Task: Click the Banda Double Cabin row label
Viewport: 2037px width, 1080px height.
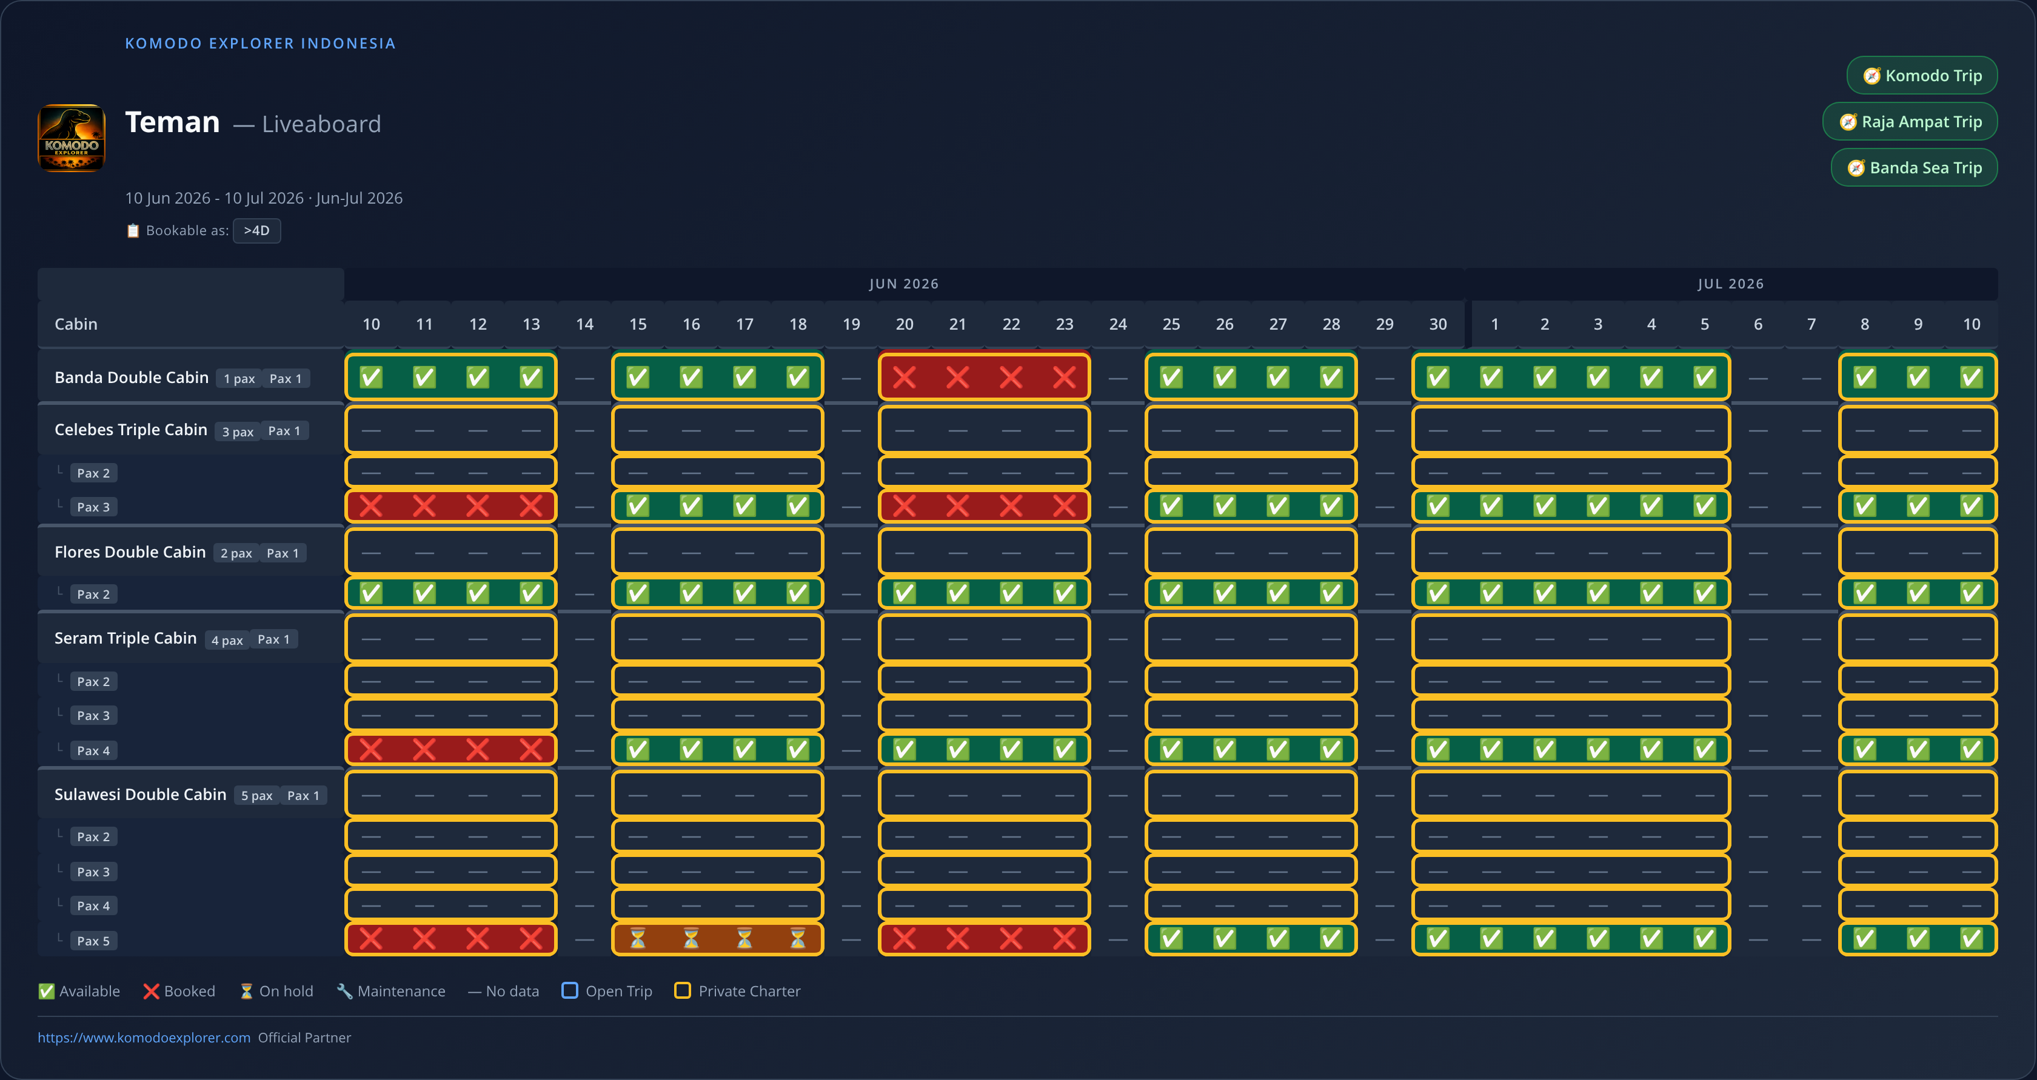Action: tap(132, 378)
